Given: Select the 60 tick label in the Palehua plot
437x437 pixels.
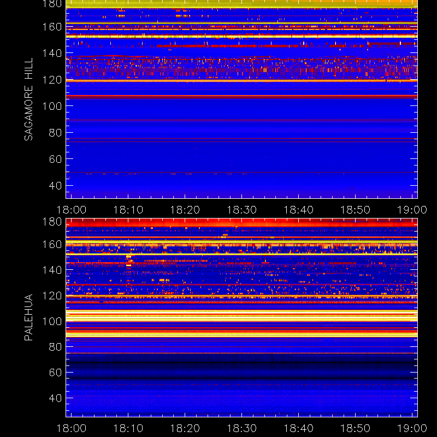Looking at the screenshot, I should pos(55,373).
